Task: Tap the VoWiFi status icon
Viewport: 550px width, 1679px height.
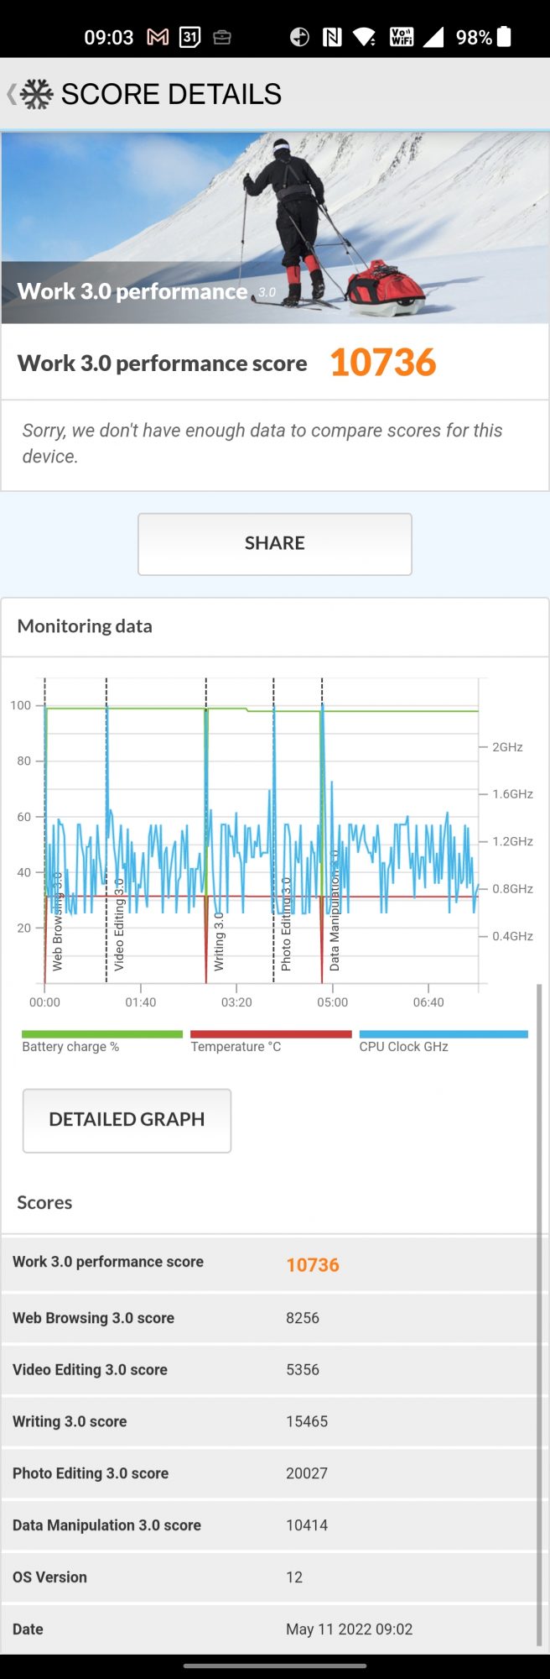Action: coord(402,37)
